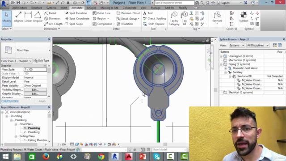Viewport: 286px width, 161px height.
Task: Open Find/Replace text tool
Action: pos(154,24)
